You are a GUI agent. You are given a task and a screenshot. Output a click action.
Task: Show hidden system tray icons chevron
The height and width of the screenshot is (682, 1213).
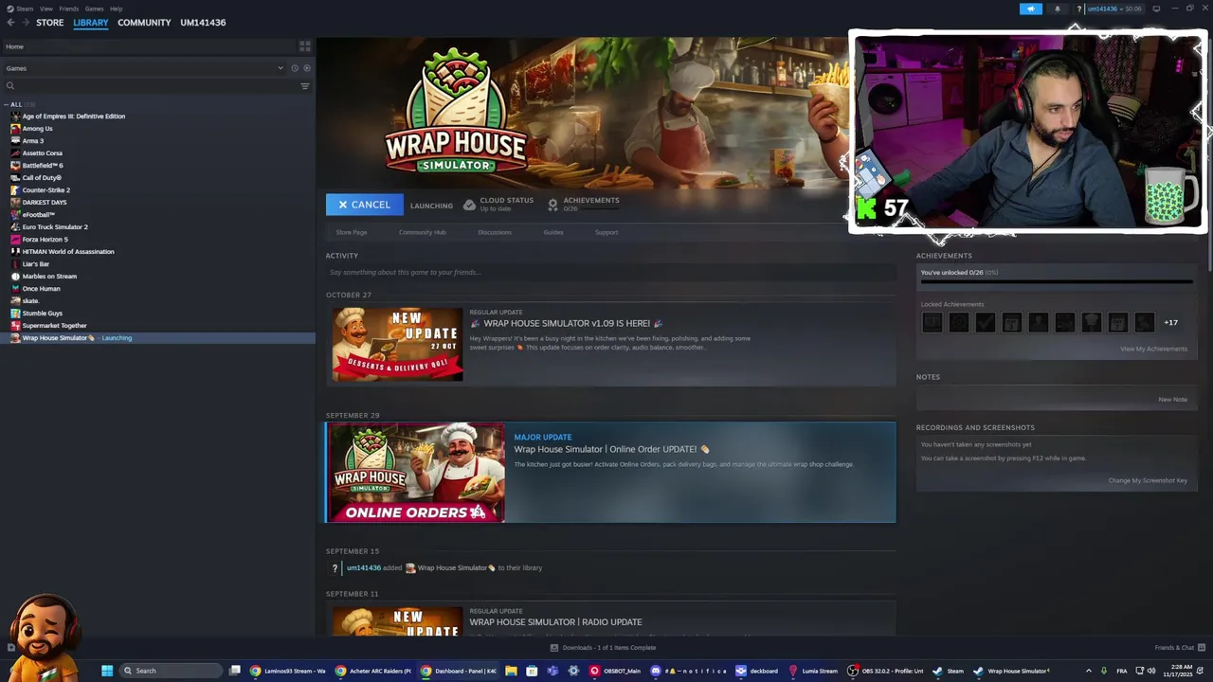point(1089,671)
